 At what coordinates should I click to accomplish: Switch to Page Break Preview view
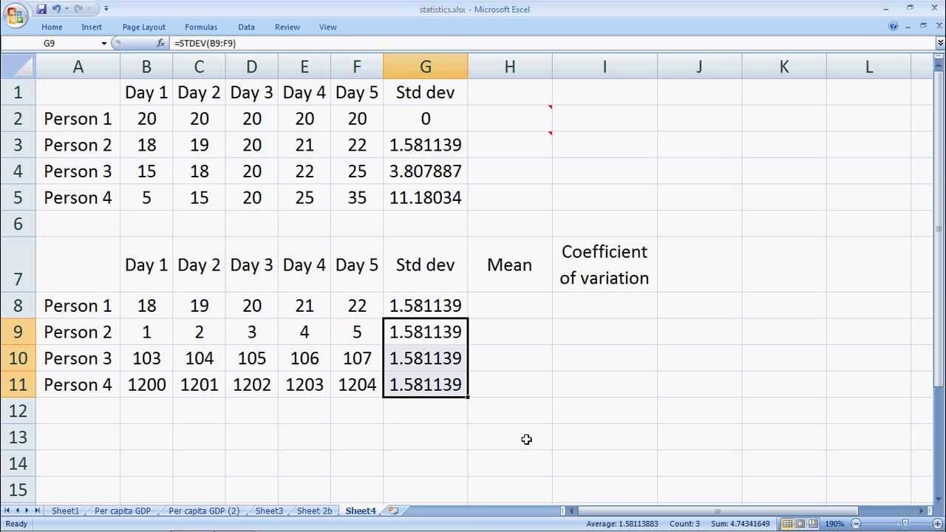(x=813, y=524)
